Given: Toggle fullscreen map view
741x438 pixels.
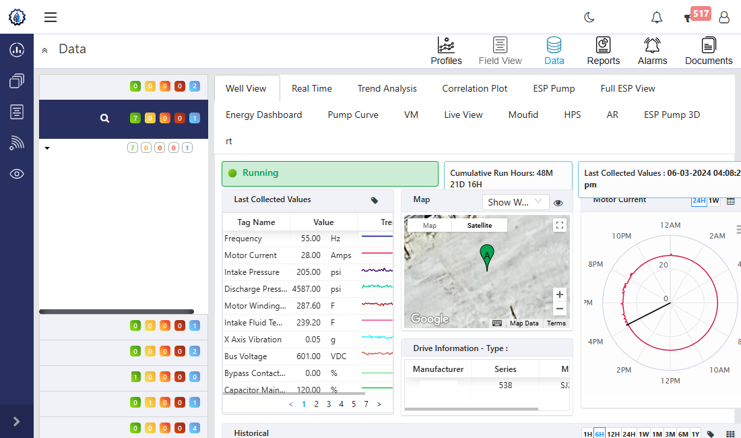Looking at the screenshot, I should (559, 226).
